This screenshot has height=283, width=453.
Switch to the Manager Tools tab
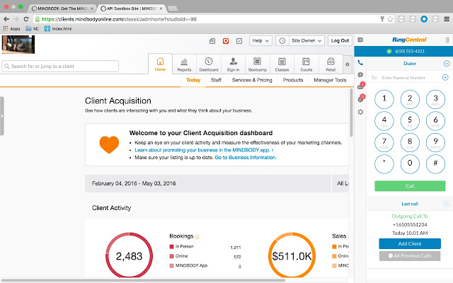[x=330, y=80]
